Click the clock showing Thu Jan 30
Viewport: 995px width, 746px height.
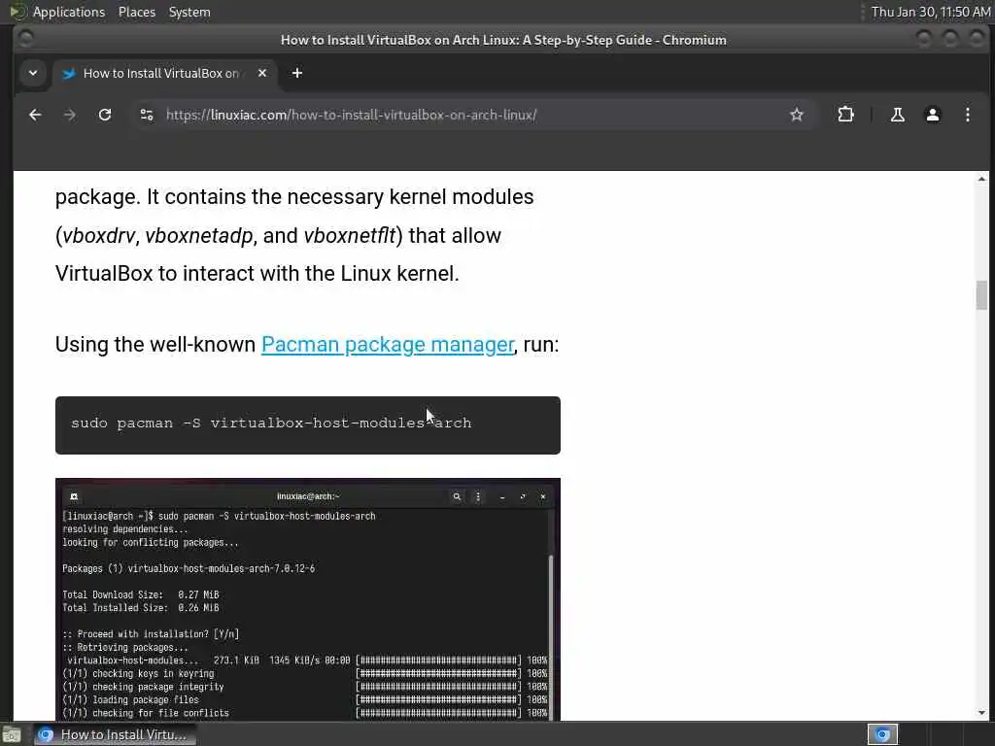click(x=930, y=12)
